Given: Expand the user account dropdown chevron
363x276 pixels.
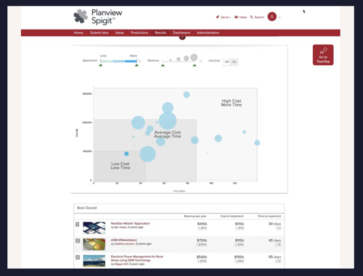Looking at the screenshot, I should pos(279,17).
